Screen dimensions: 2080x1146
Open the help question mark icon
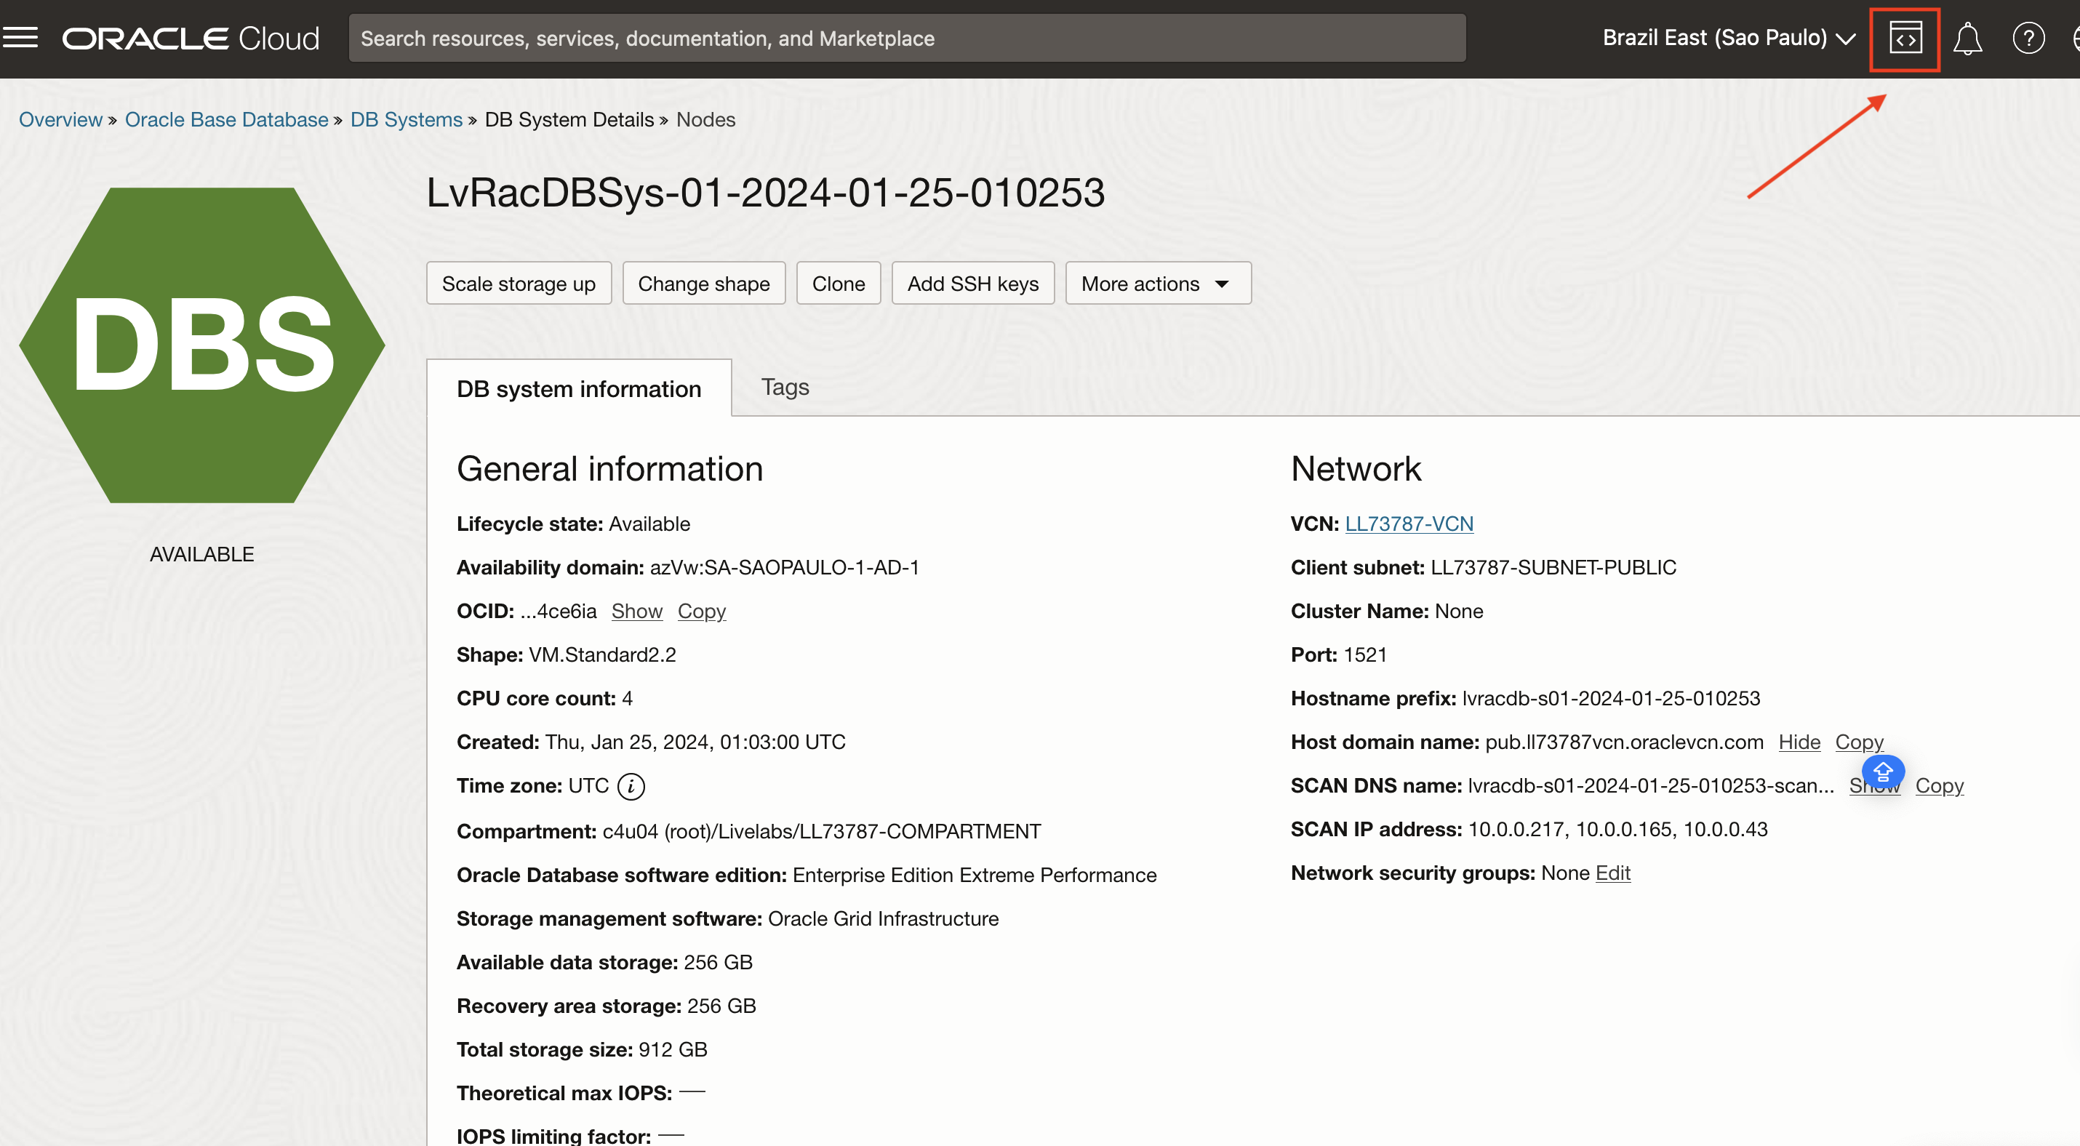coord(2028,39)
